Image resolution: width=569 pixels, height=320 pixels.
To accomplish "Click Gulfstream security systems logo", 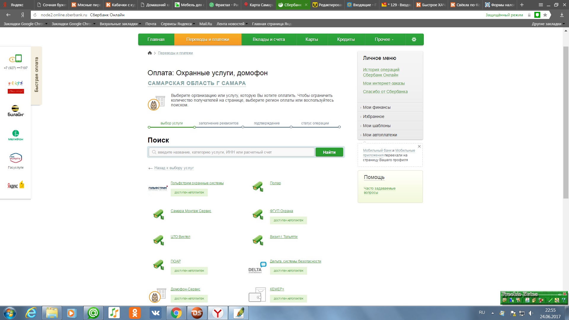I will [158, 188].
